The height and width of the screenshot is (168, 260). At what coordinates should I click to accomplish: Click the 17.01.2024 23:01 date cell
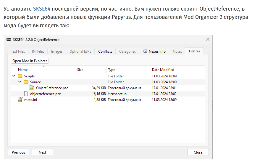pyautogui.click(x=164, y=88)
